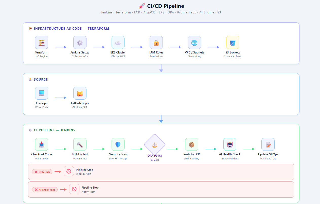Click the Maven · Jest caption
This screenshot has width=320, height=204.
pyautogui.click(x=80, y=159)
